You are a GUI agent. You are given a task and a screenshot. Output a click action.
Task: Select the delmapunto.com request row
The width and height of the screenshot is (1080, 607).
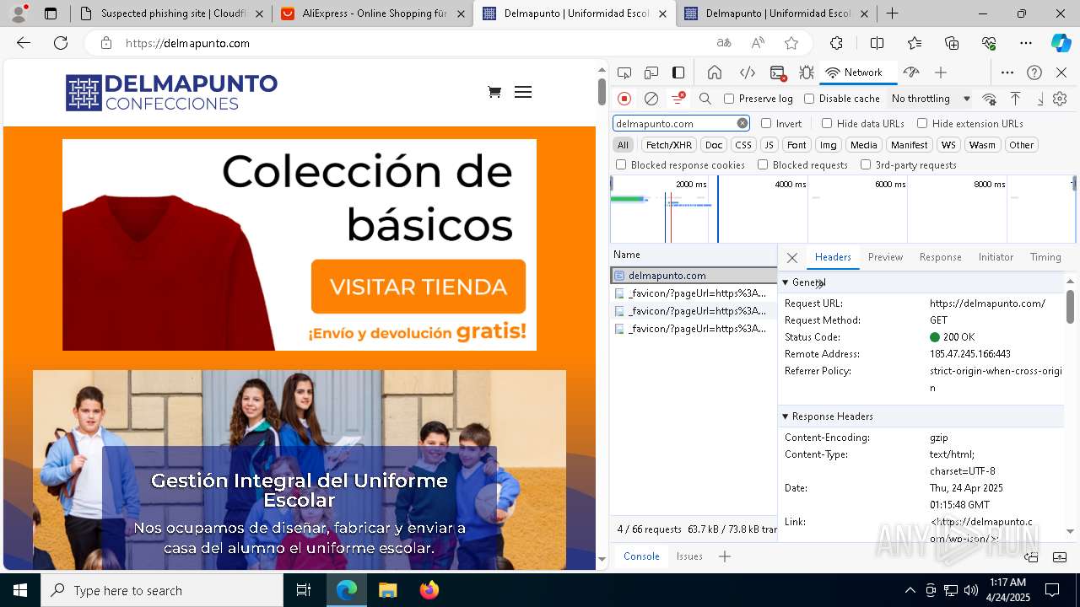click(x=693, y=276)
